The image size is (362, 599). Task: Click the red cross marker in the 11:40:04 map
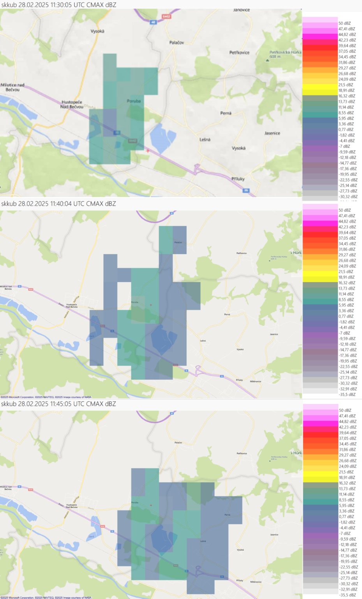(x=151, y=305)
